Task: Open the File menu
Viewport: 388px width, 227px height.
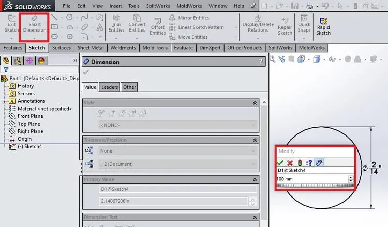Action: 66,6
